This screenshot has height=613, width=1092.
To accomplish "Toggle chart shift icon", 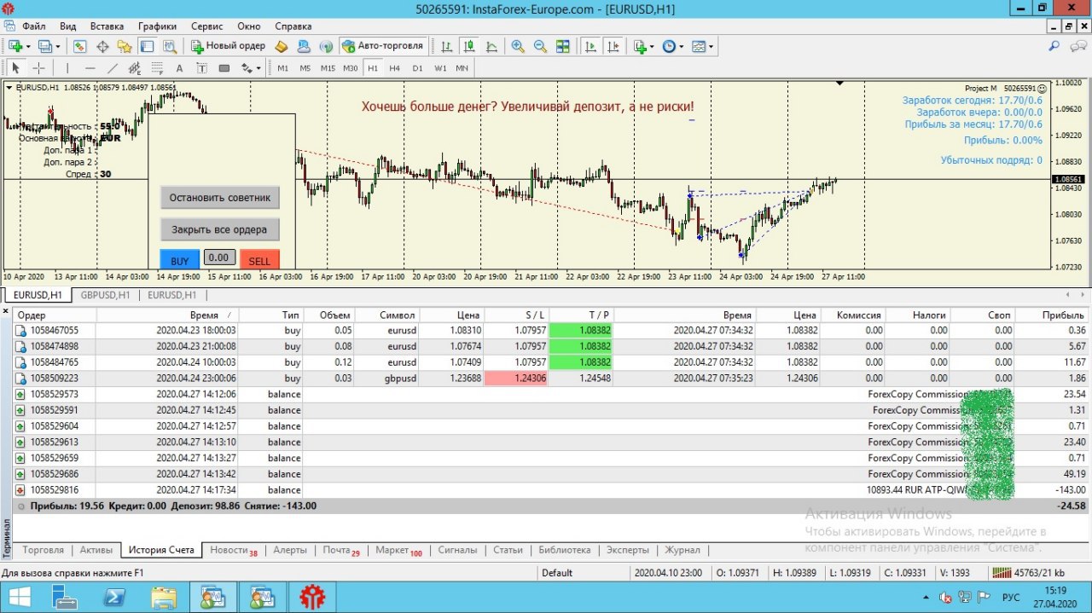I will click(613, 46).
